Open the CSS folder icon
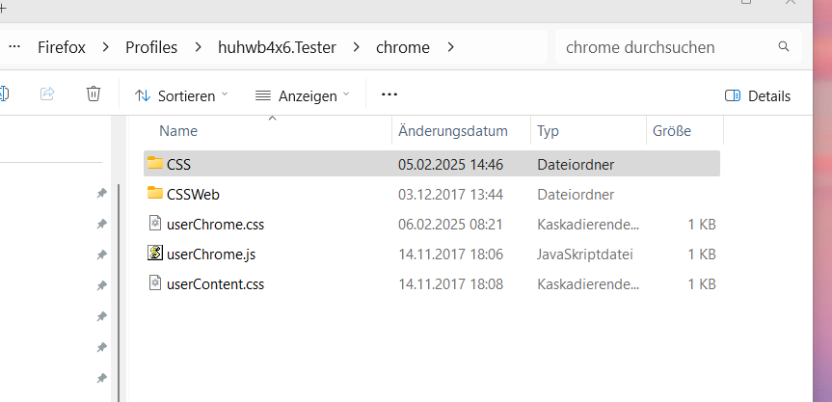The height and width of the screenshot is (402, 832). pyautogui.click(x=155, y=164)
